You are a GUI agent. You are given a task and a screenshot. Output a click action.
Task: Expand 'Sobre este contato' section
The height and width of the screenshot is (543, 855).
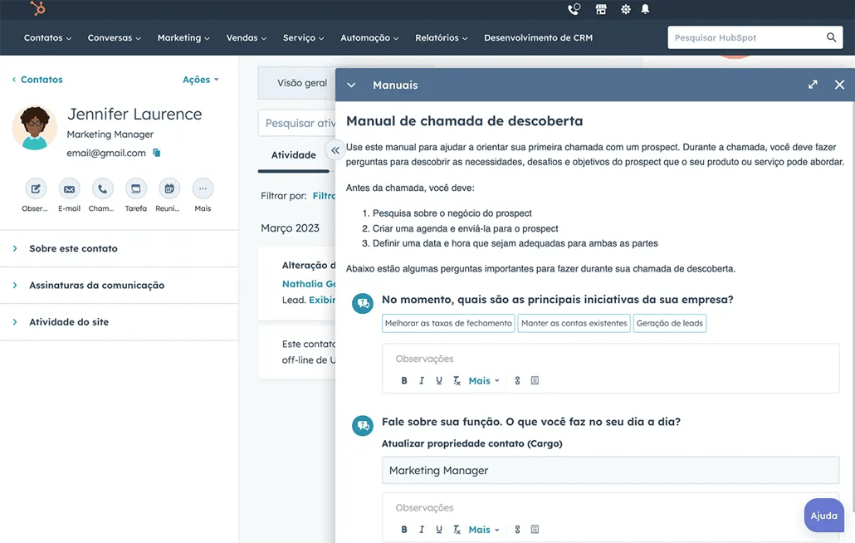pyautogui.click(x=73, y=248)
